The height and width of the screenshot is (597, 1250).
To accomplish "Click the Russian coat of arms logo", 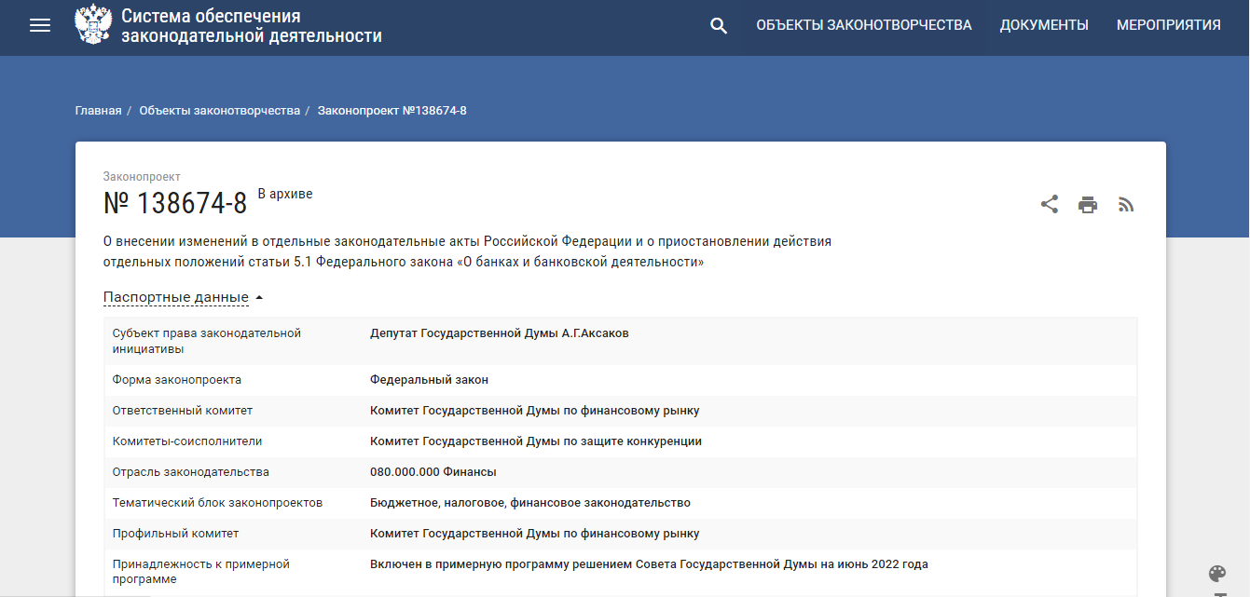I will click(92, 25).
